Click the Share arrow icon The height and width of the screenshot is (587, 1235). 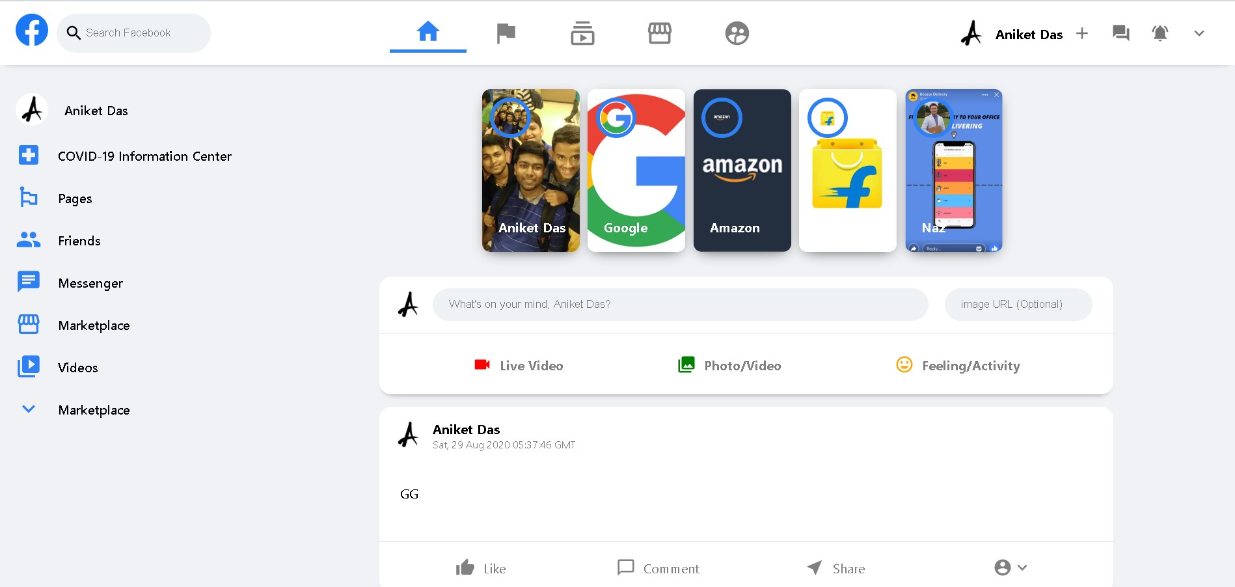815,567
